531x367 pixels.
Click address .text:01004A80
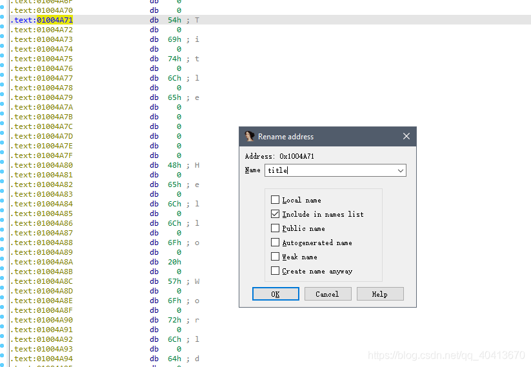42,165
